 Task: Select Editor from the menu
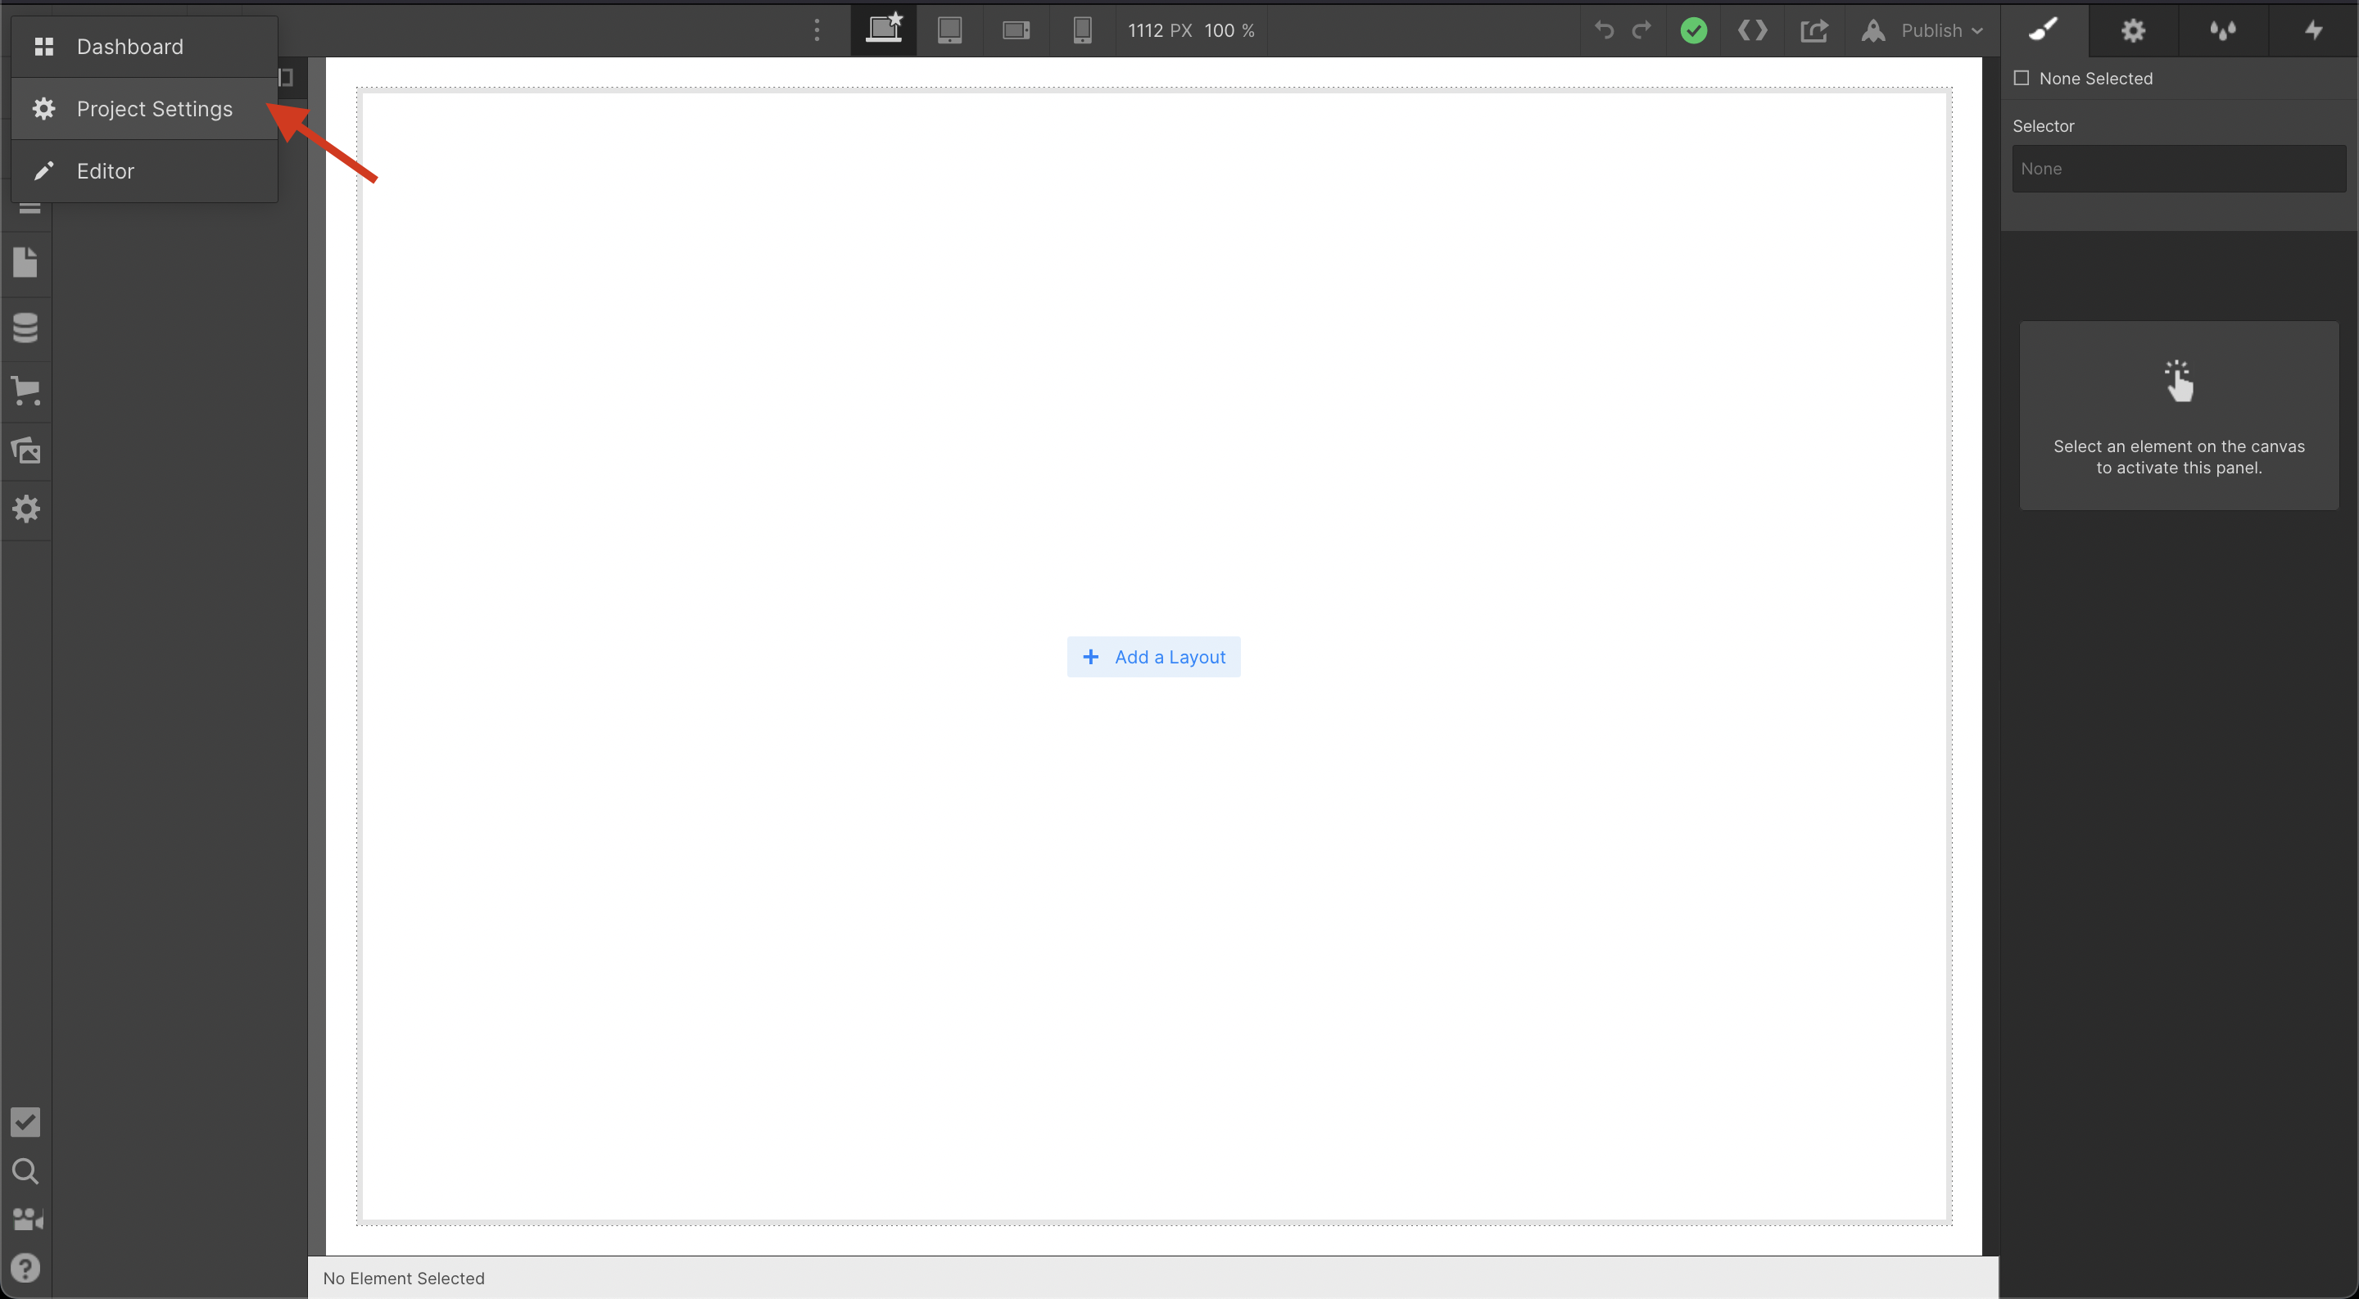(106, 170)
